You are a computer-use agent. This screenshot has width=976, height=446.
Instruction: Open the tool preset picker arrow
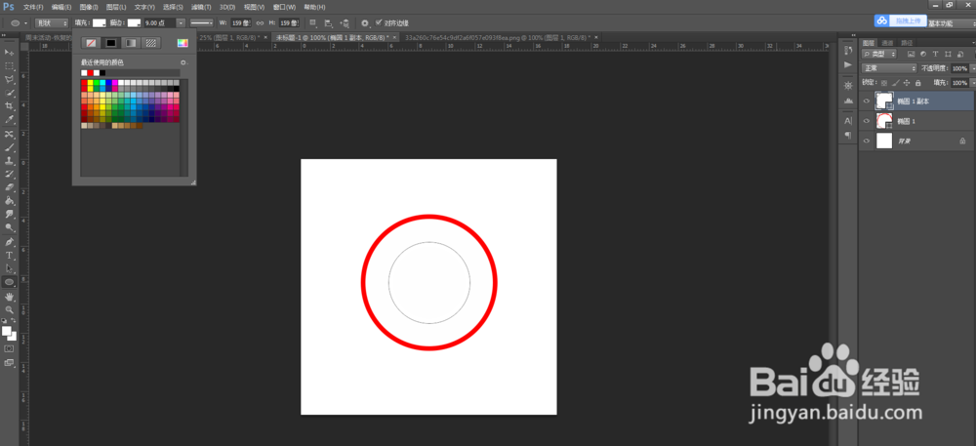[x=25, y=23]
